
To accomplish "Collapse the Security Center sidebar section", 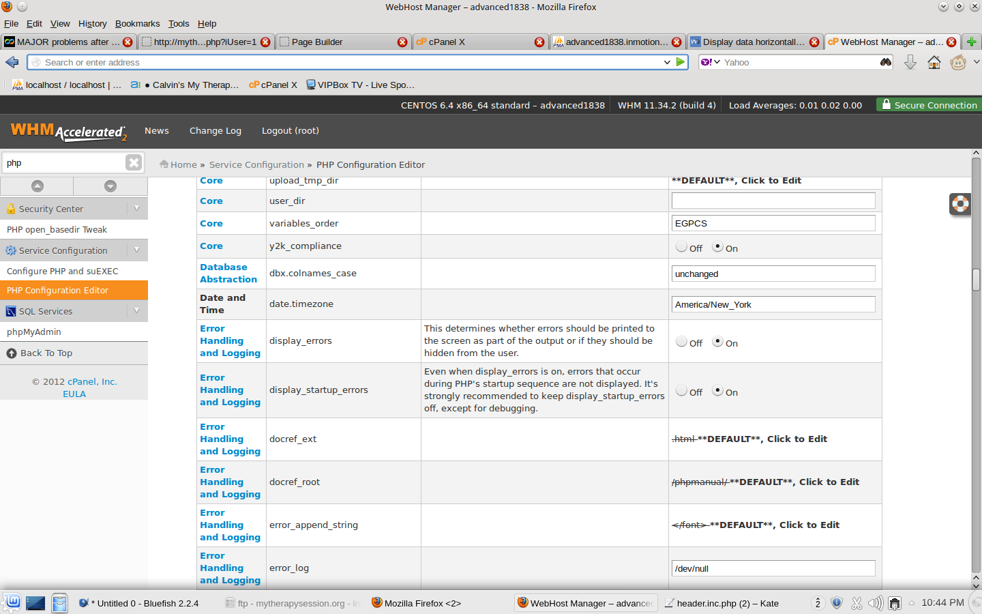I will point(137,209).
